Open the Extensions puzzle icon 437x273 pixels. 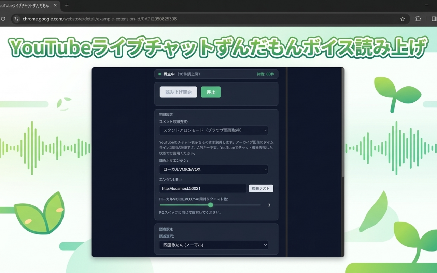pos(418,19)
